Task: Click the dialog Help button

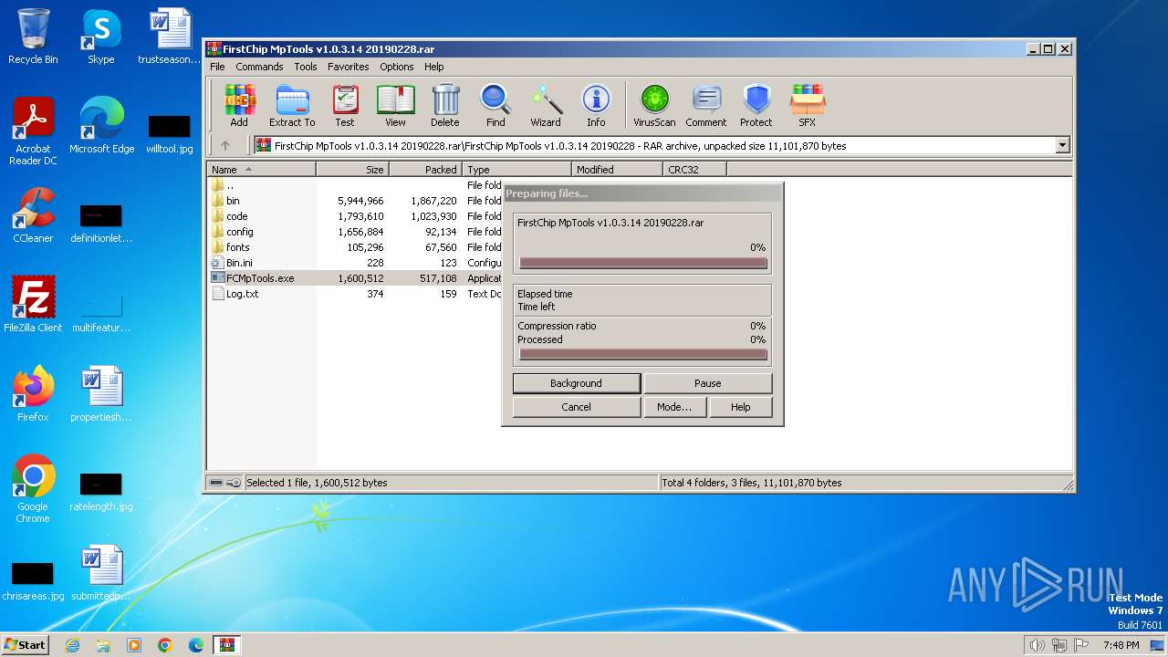Action: click(x=740, y=407)
